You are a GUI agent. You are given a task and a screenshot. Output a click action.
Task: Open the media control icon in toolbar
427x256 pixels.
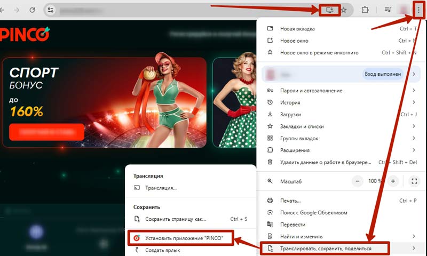coord(388,10)
